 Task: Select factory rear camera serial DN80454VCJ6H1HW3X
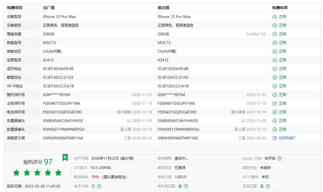(63, 121)
